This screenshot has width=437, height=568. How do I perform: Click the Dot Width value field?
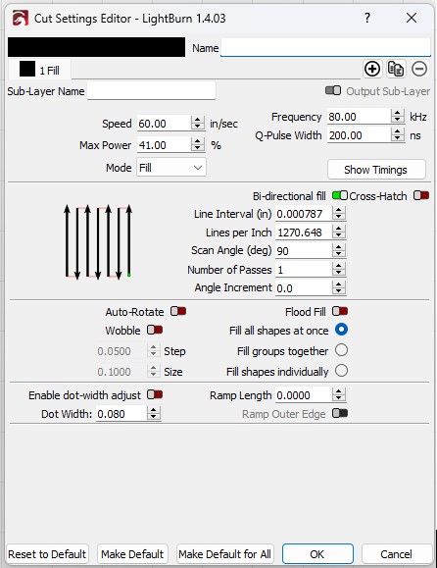pos(121,414)
